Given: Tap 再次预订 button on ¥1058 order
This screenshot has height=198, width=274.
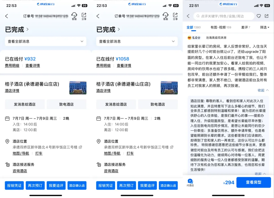Looking at the screenshot, I should click(127, 185).
